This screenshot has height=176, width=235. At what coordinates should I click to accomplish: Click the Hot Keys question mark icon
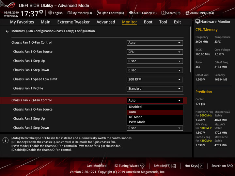tap(201, 166)
